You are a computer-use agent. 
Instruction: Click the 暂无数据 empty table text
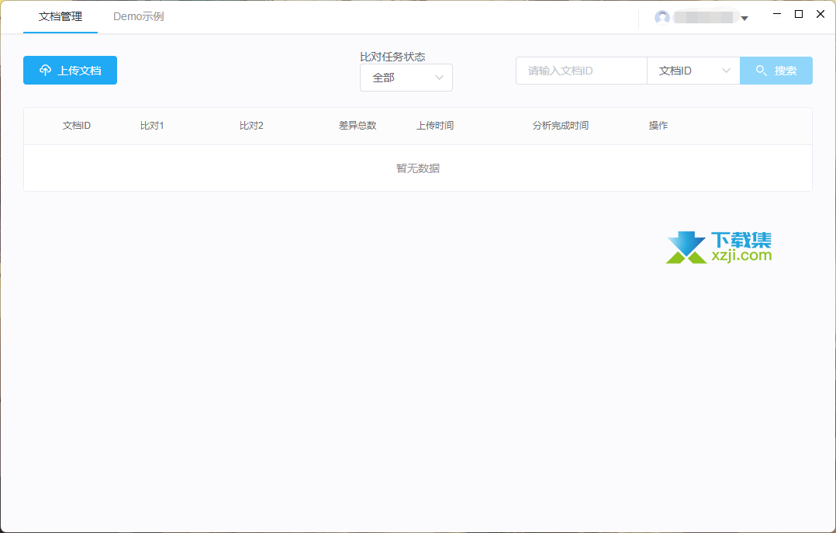418,168
